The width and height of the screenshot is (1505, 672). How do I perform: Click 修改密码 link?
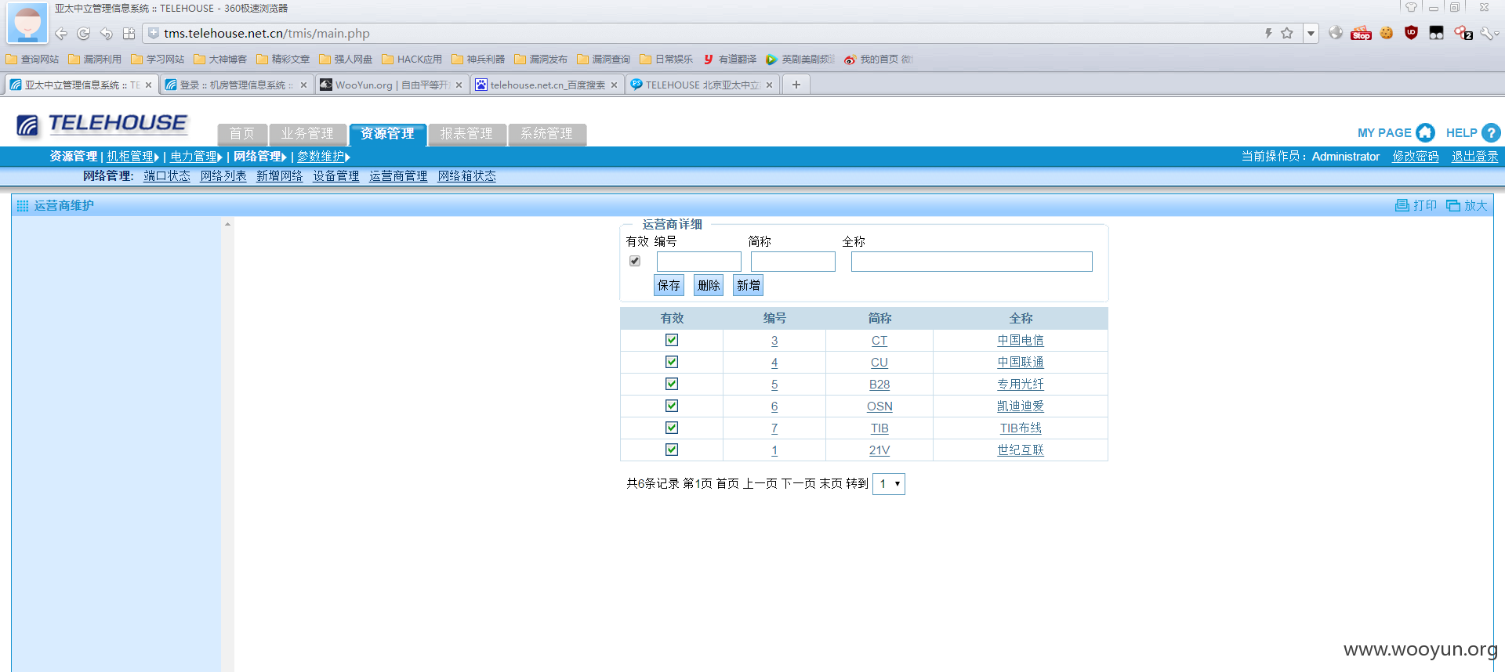click(x=1416, y=157)
